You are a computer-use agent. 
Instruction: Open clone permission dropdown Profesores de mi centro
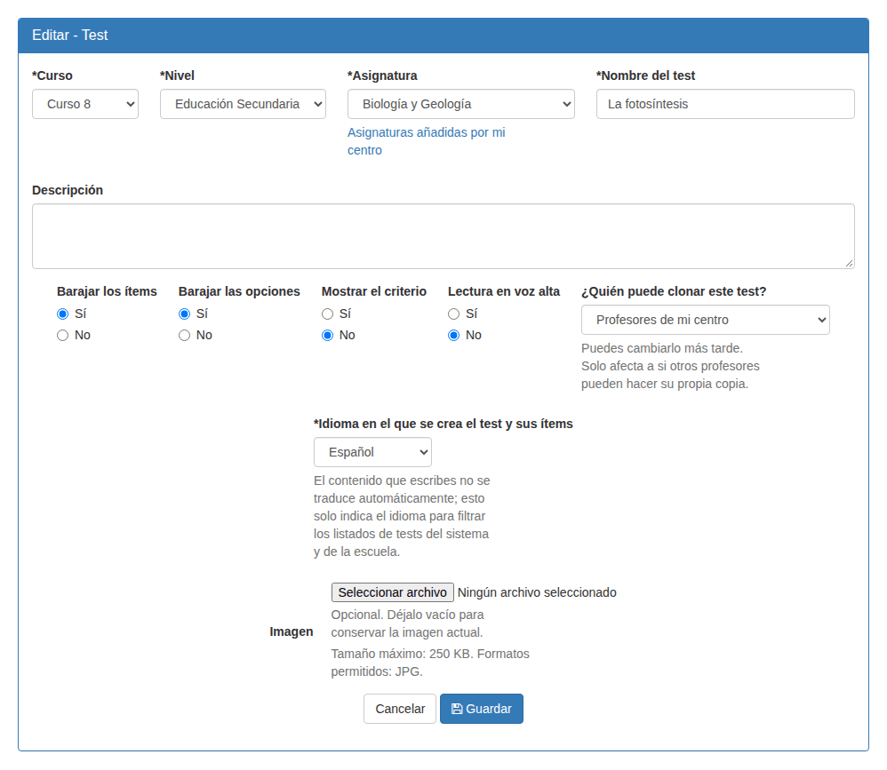click(706, 320)
